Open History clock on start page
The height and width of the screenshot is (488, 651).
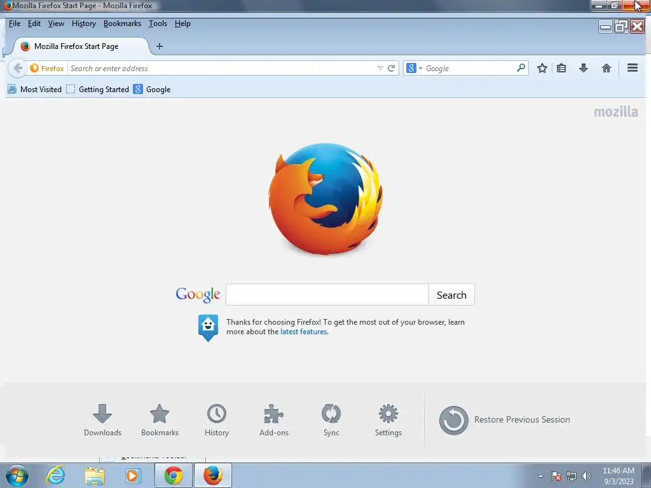point(217,420)
